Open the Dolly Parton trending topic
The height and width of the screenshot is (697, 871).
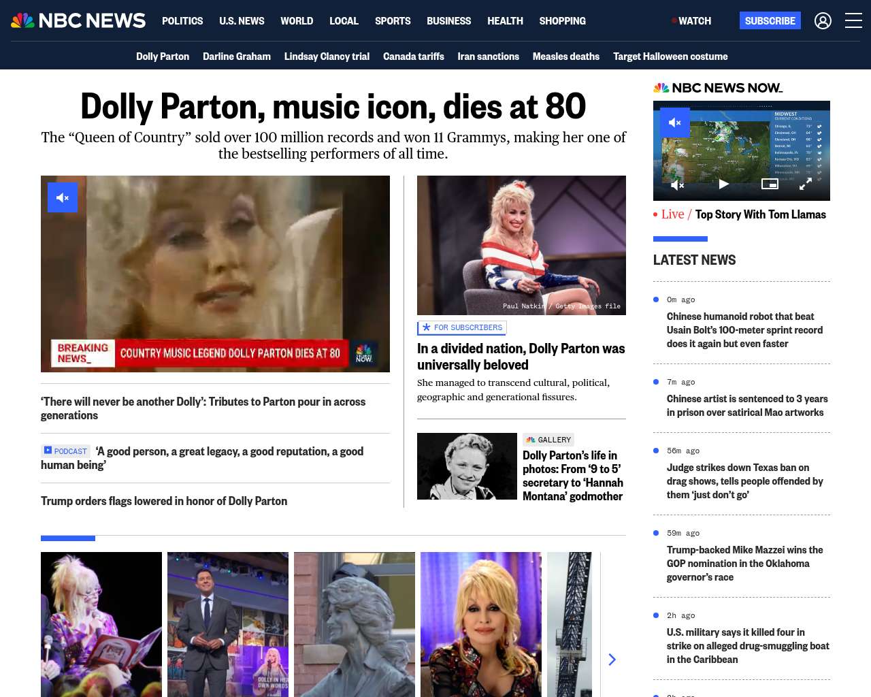(x=163, y=56)
